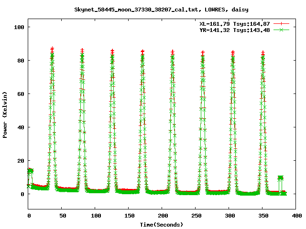
Task: Click the y-axis tick label 20
Action: (21, 161)
